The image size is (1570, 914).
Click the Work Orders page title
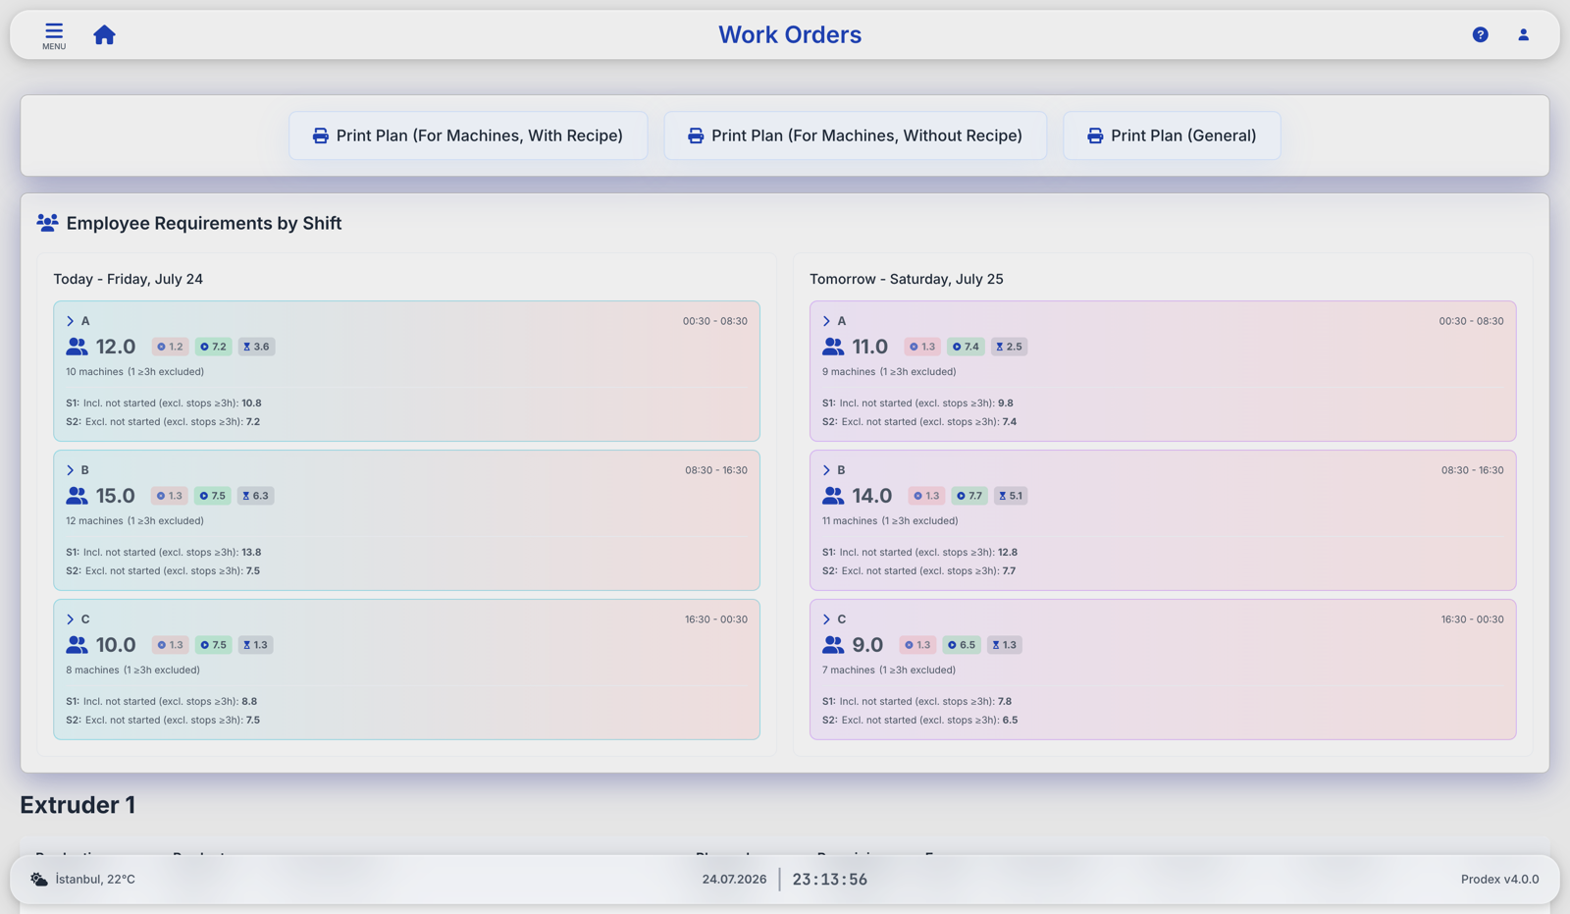(790, 34)
